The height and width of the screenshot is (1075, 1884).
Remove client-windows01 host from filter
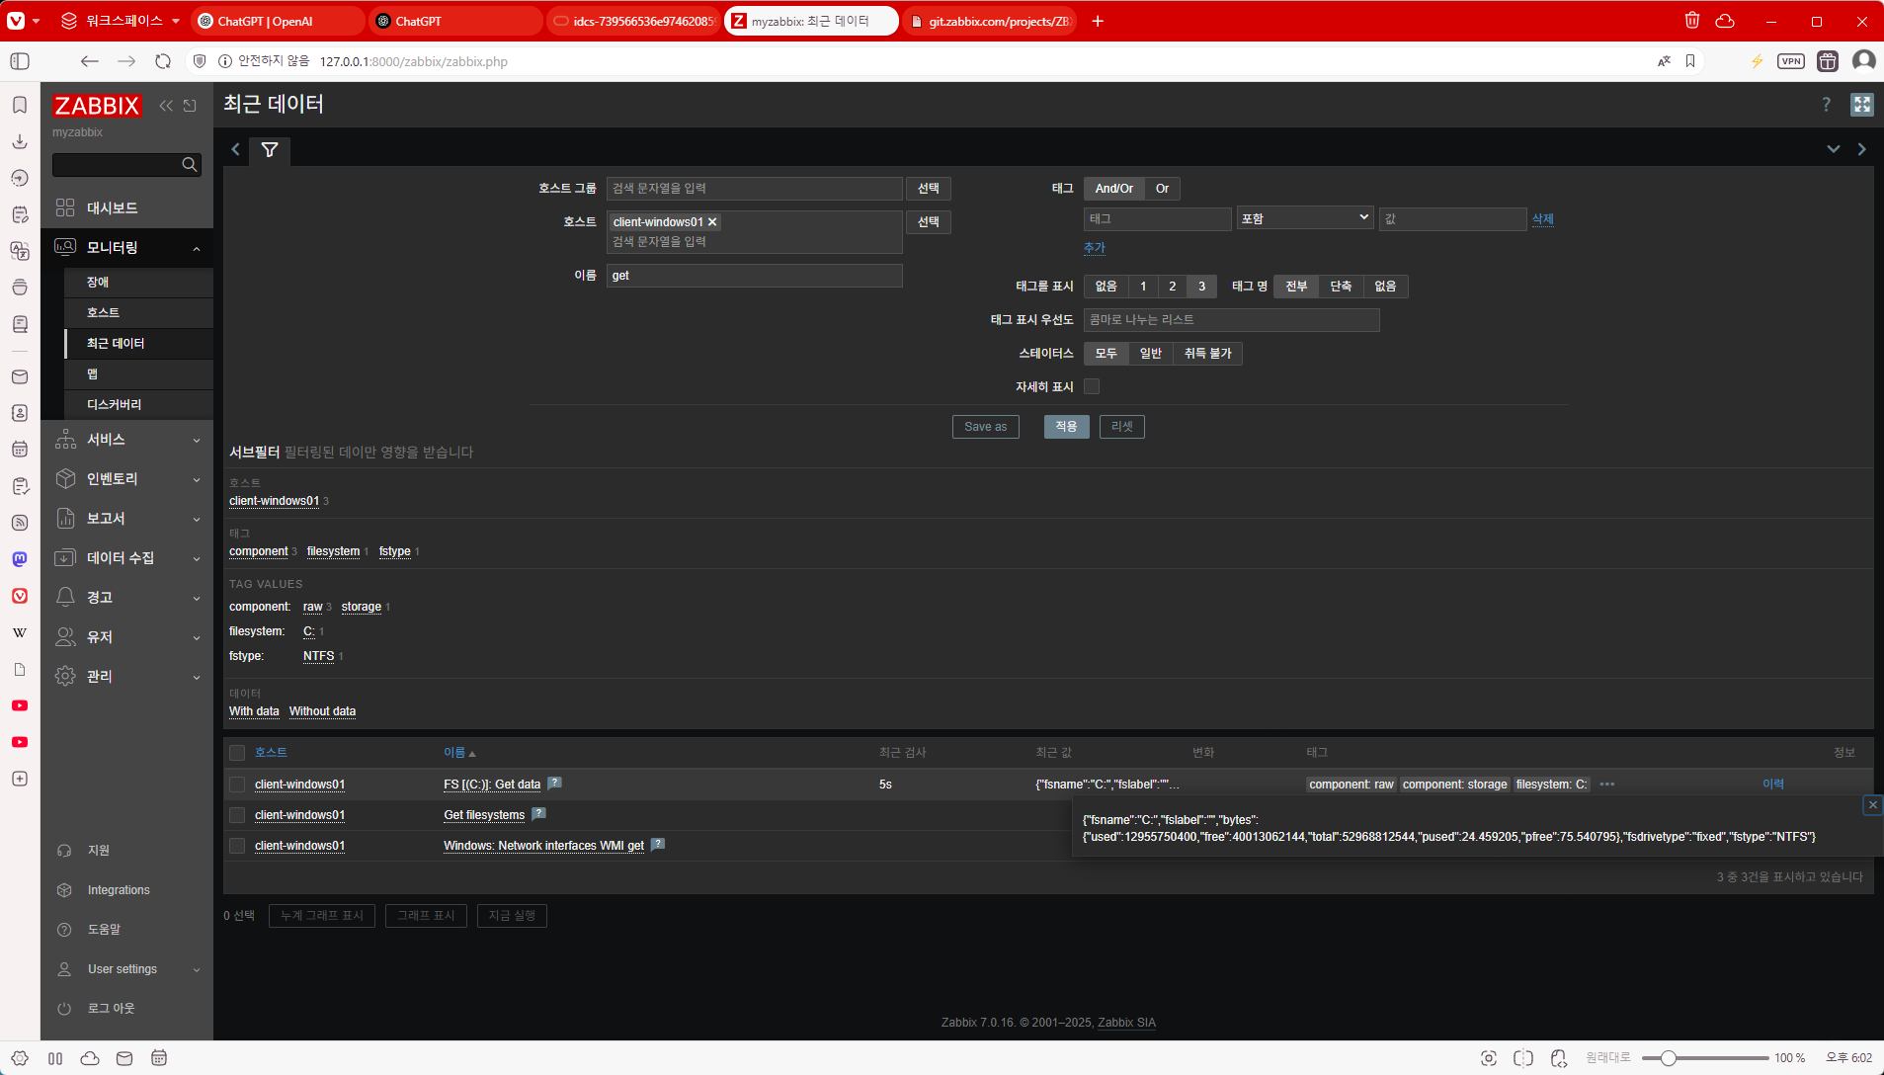pos(712,222)
